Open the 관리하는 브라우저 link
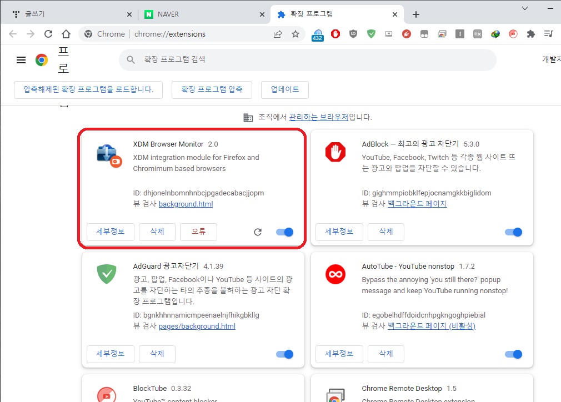 click(x=318, y=117)
